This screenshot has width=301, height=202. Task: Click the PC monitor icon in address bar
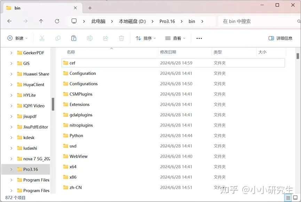(74, 21)
